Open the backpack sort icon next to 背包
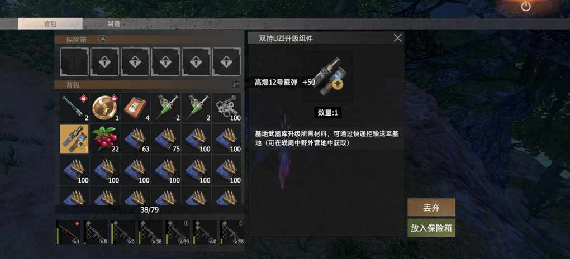 [x=236, y=85]
